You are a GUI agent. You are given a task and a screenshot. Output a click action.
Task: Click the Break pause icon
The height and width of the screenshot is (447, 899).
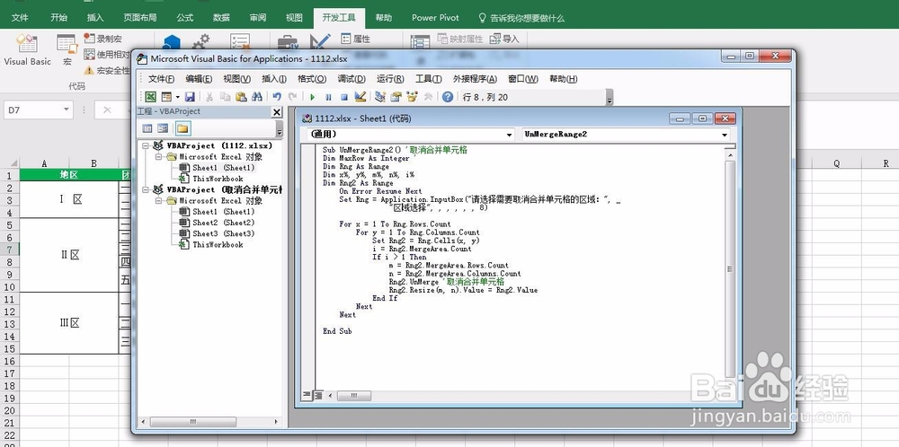tap(328, 97)
